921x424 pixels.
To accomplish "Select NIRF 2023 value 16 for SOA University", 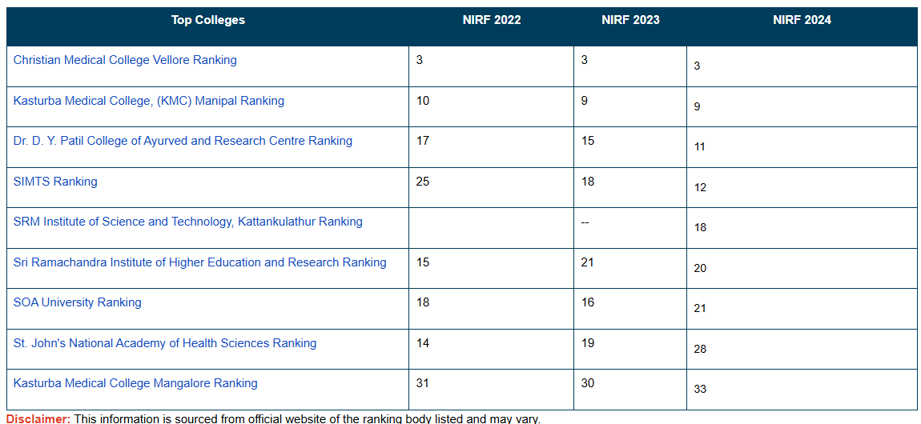I will coord(587,302).
